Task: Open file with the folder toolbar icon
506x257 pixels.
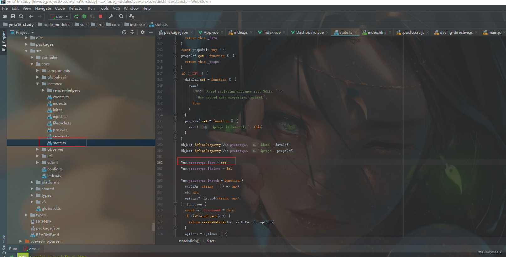Action: click(x=5, y=16)
